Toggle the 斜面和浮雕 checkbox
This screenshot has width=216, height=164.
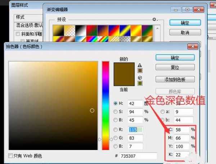coord(18,34)
